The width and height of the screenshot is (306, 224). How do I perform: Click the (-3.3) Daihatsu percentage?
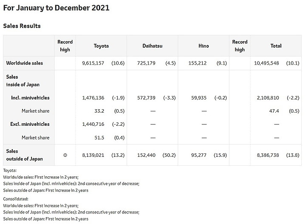pos(170,98)
